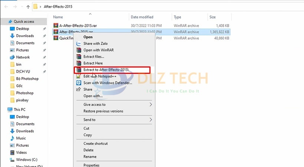304x167 pixels.
Task: Open pinned Documents under Quick access
Action: pos(25,43)
